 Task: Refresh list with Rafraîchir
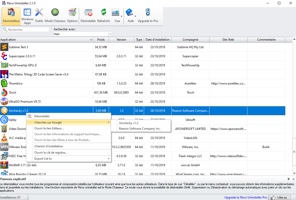(104, 16)
